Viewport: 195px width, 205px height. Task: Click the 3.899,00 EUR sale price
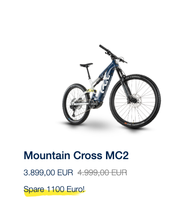point(48,173)
